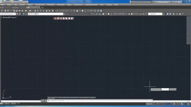Viewport: 191px width, 107px height.
Task: Click the help question mark icon
Action: 179,2
